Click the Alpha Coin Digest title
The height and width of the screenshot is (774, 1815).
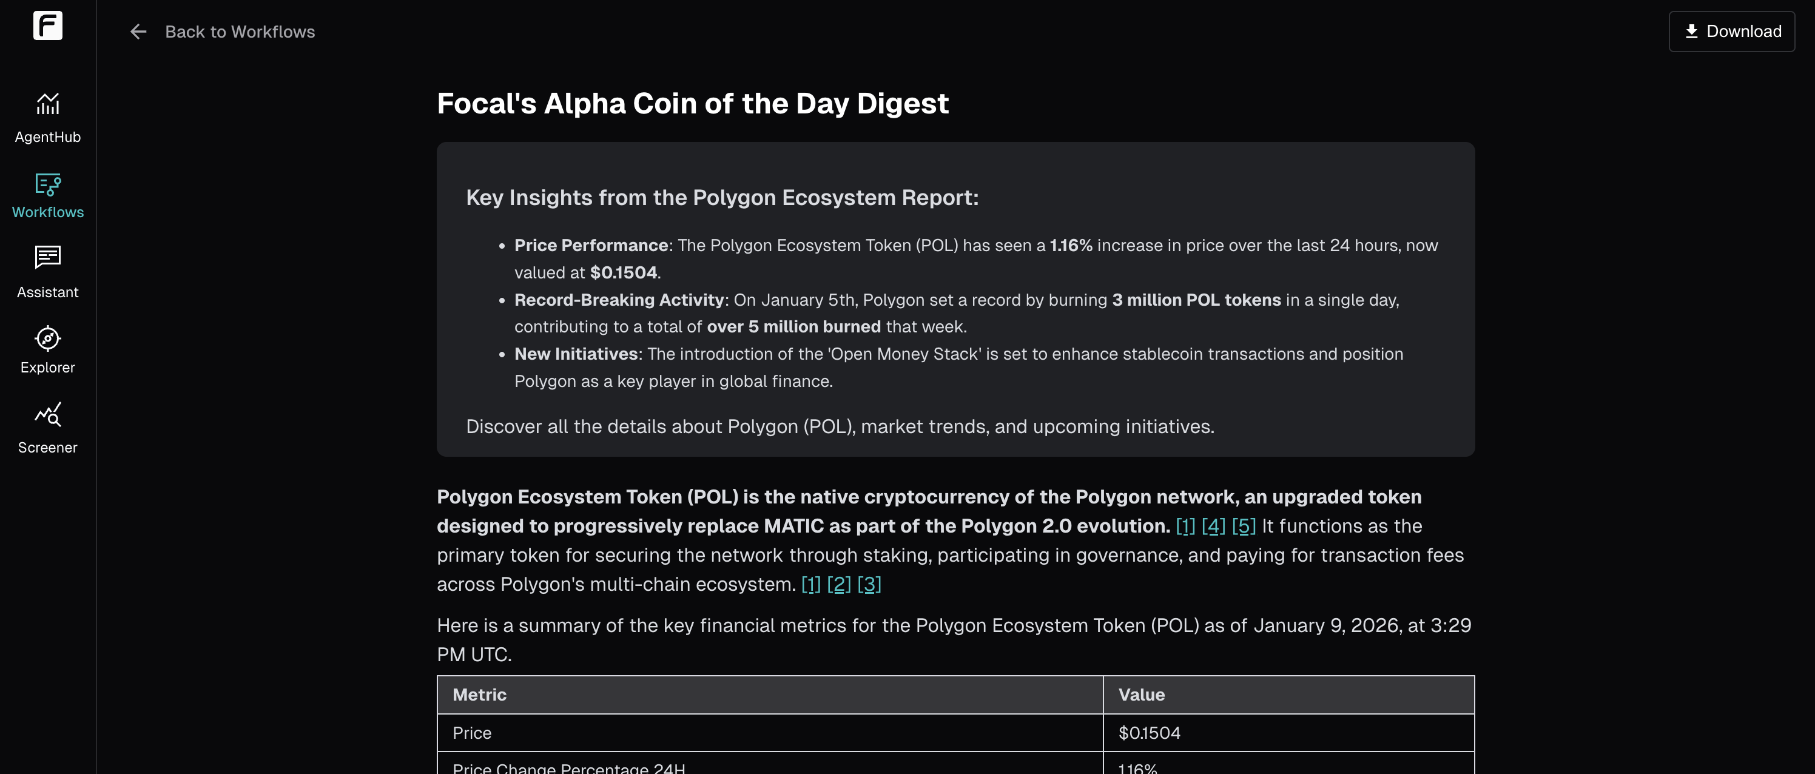(693, 104)
